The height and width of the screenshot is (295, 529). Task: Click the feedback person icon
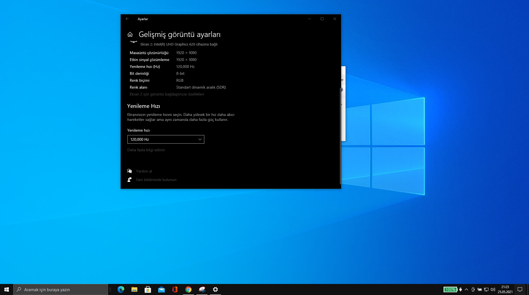[x=129, y=180]
